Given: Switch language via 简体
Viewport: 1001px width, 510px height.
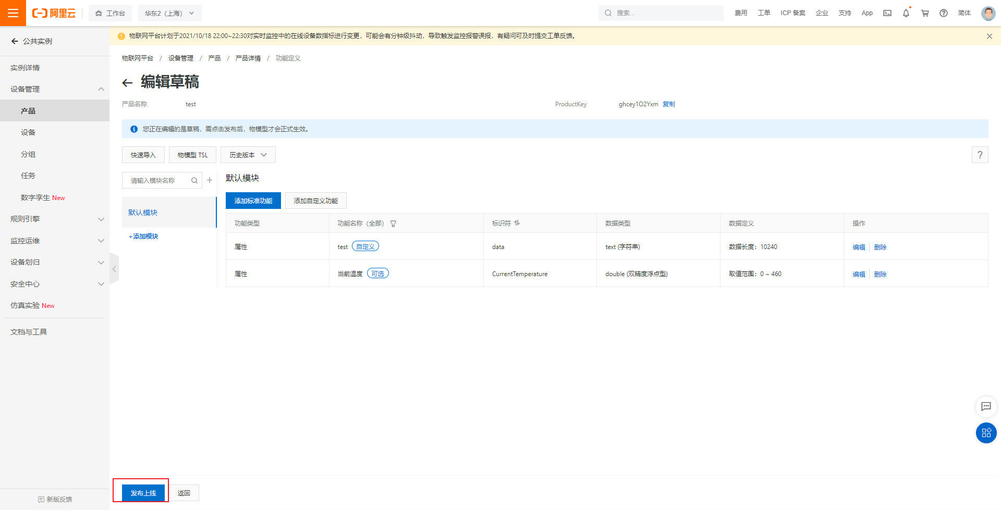Looking at the screenshot, I should click(x=965, y=13).
